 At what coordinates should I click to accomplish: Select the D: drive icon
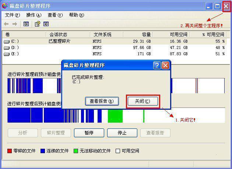pyautogui.click(x=7, y=48)
